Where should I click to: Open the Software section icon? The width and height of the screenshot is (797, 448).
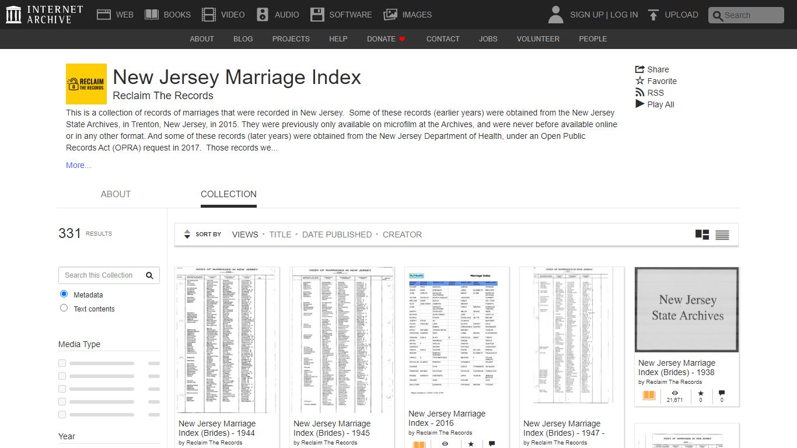(x=317, y=15)
